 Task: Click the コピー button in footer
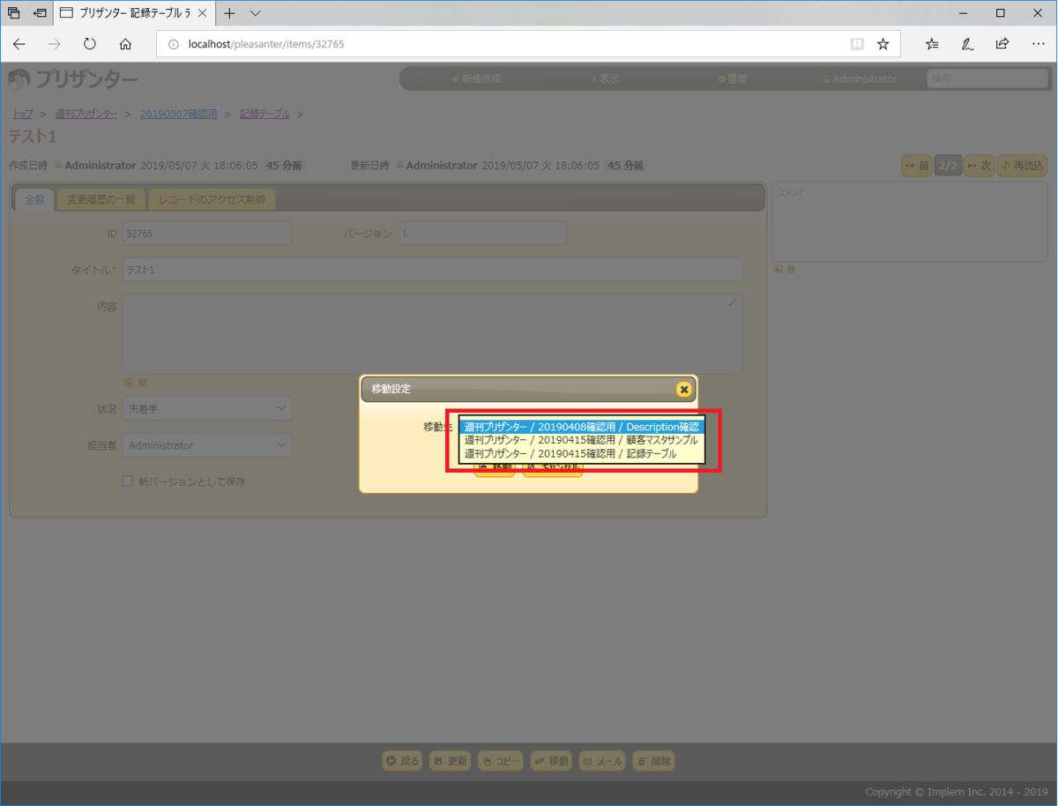point(501,761)
